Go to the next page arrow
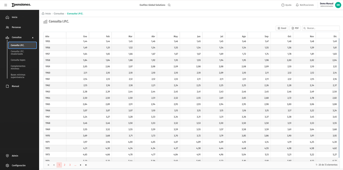This screenshot has height=170, width=343. (81, 165)
